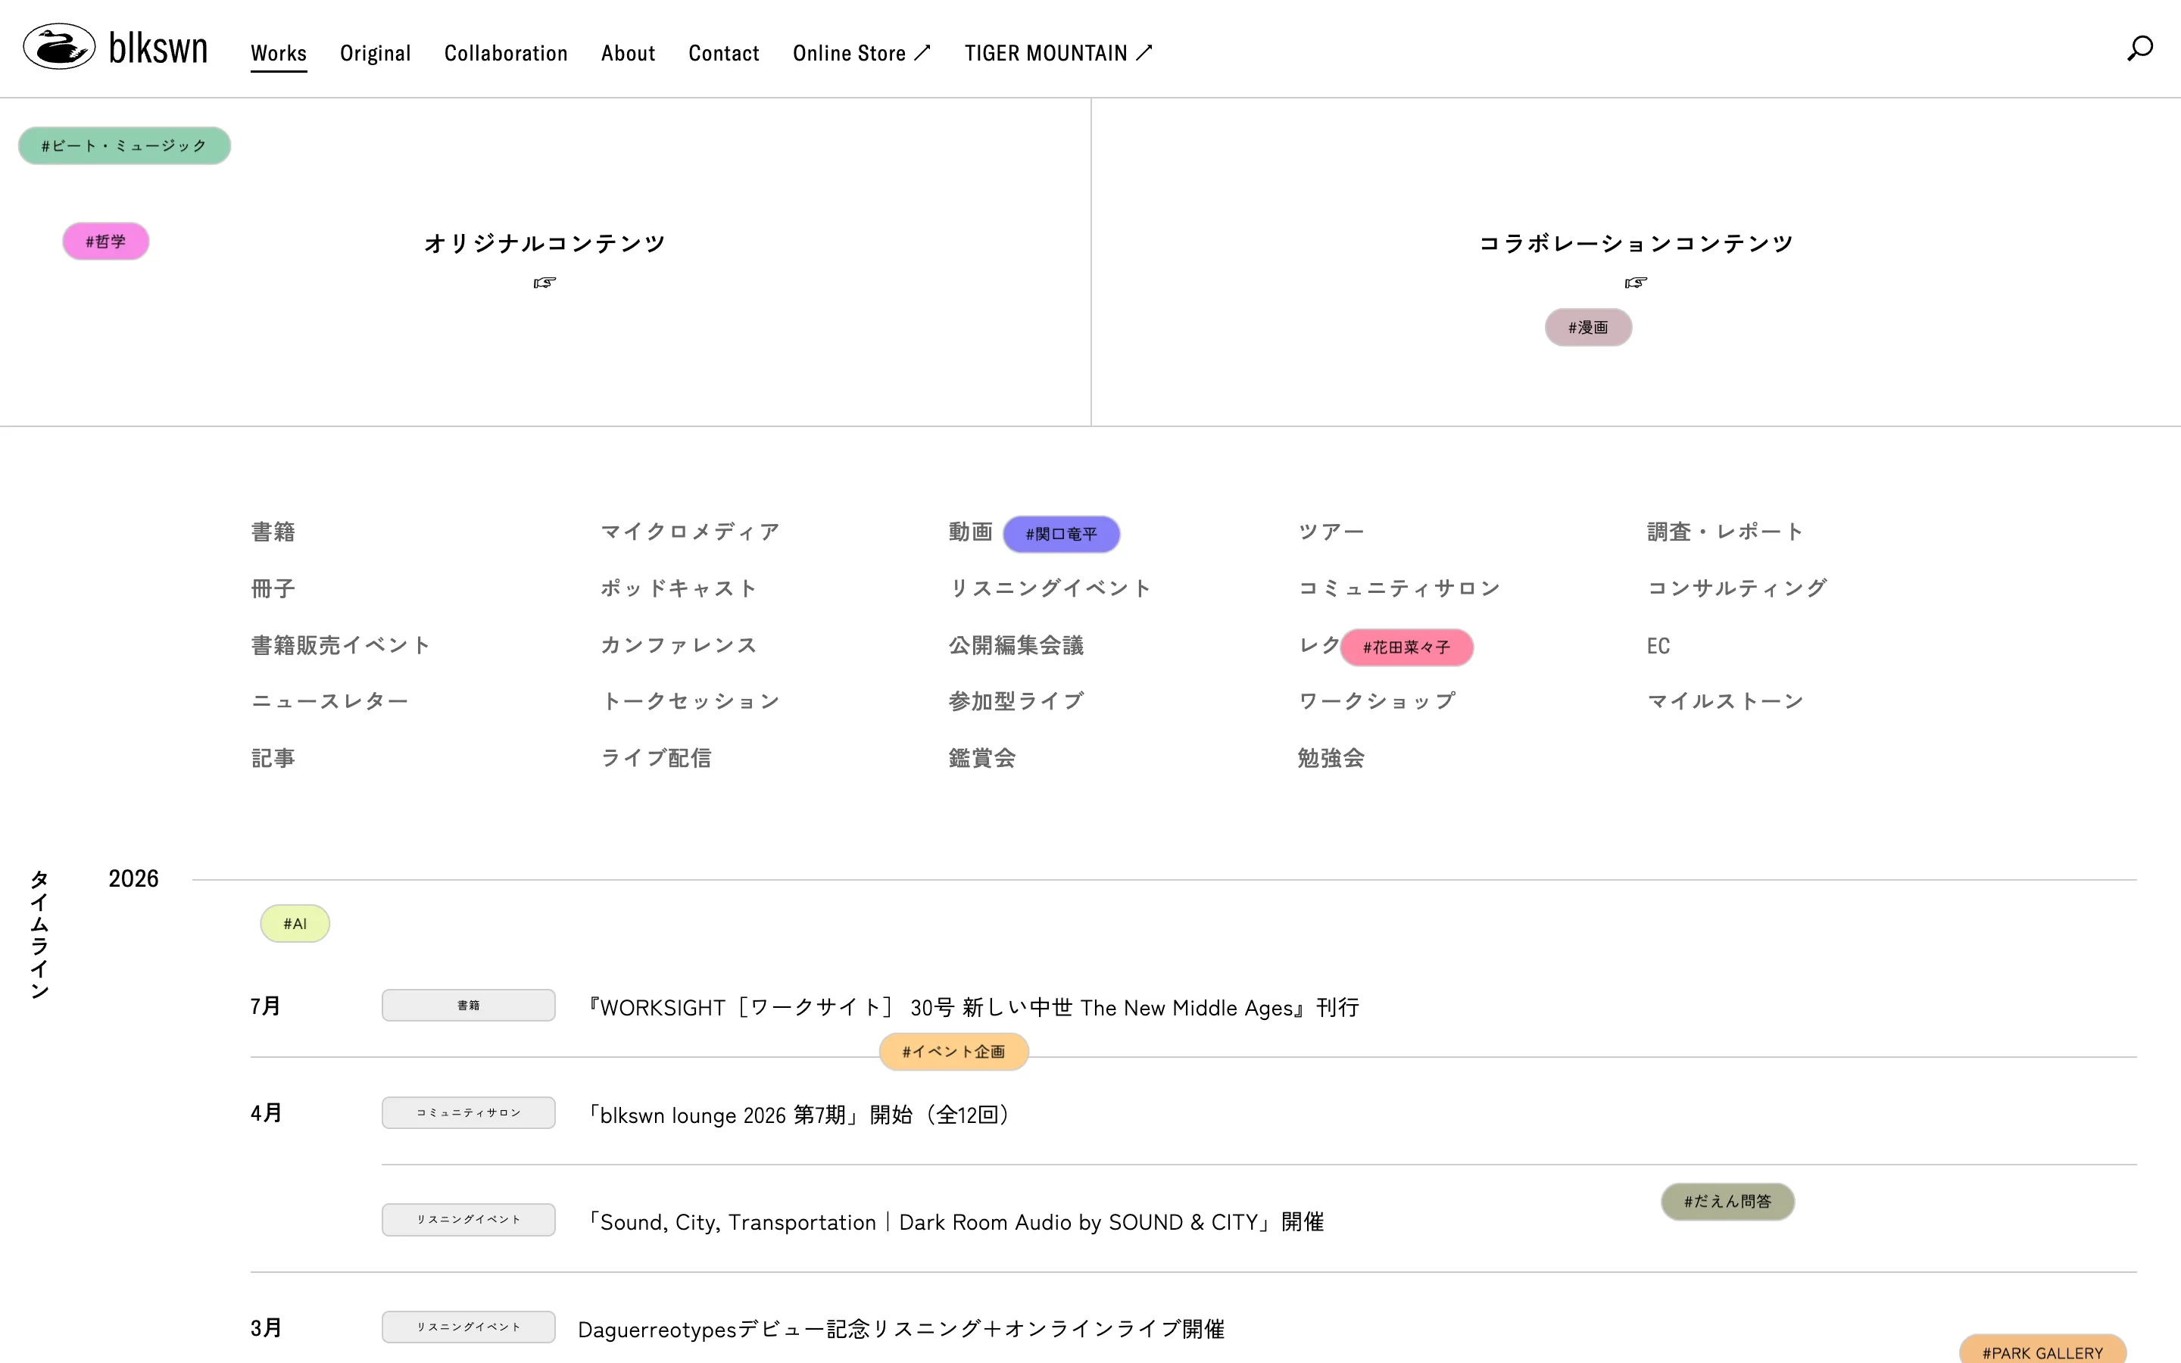Open the Original menu item
Viewport: 2181px width, 1363px height.
pyautogui.click(x=375, y=53)
